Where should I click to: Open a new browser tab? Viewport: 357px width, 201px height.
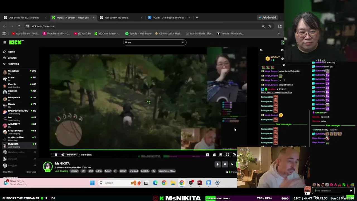click(197, 18)
